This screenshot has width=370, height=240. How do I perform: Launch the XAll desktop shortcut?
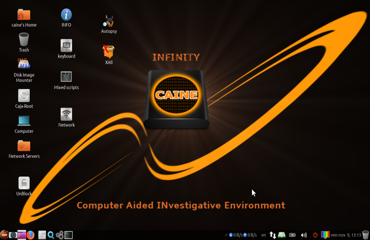point(109,51)
